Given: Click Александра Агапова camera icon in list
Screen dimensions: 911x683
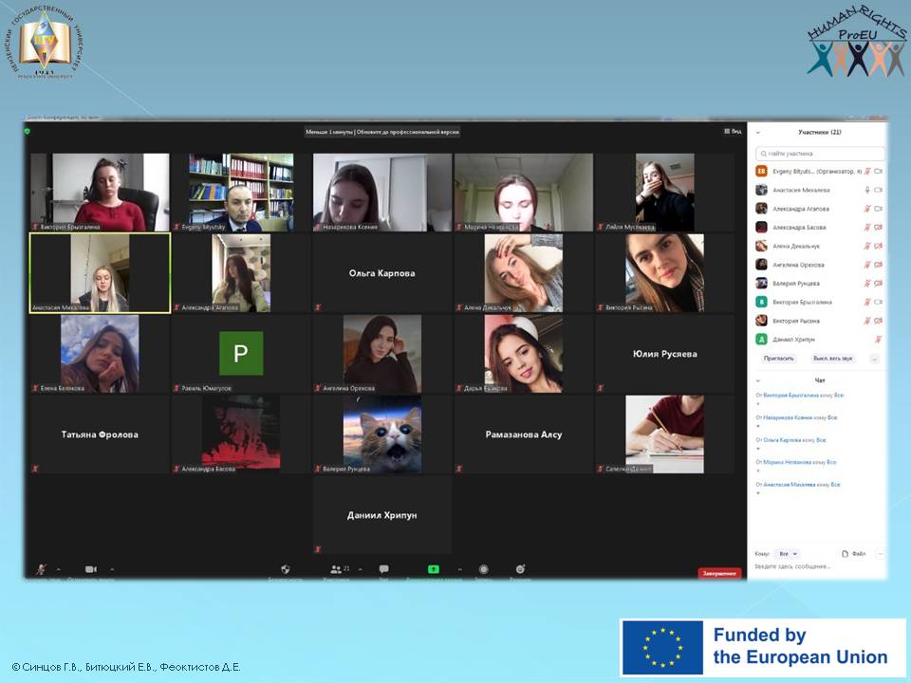Looking at the screenshot, I should pos(879,209).
